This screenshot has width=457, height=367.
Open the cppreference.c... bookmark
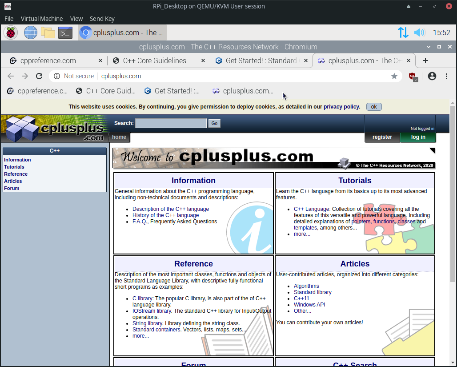click(37, 91)
